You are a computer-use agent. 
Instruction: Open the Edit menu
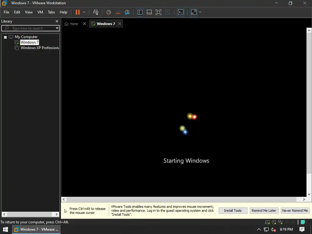pyautogui.click(x=17, y=12)
